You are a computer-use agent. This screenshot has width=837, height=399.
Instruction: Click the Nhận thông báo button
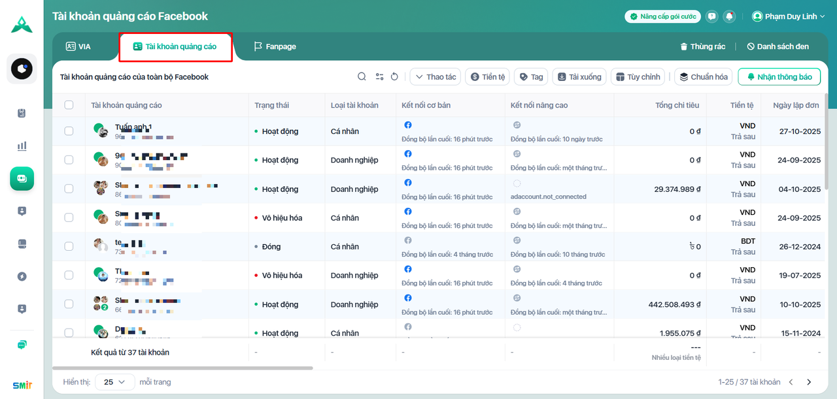pos(779,77)
